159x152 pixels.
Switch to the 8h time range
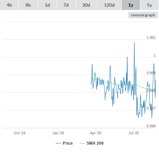[28, 5]
